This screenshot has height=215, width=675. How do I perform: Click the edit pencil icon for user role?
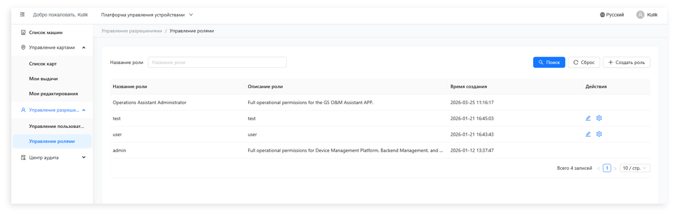coord(588,134)
